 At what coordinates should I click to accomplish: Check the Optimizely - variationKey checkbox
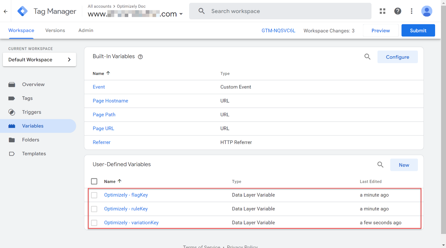point(94,223)
